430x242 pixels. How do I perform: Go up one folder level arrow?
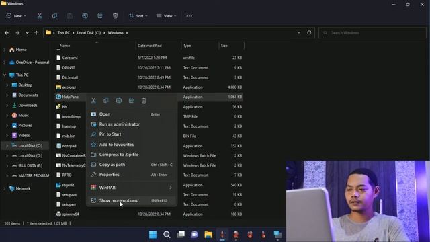point(36,33)
